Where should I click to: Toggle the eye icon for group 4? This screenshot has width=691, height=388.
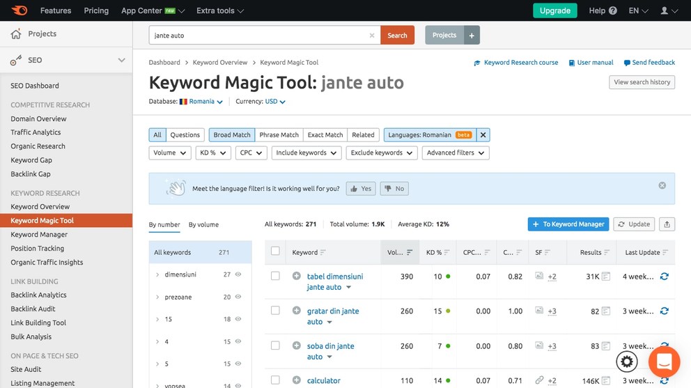(x=238, y=341)
